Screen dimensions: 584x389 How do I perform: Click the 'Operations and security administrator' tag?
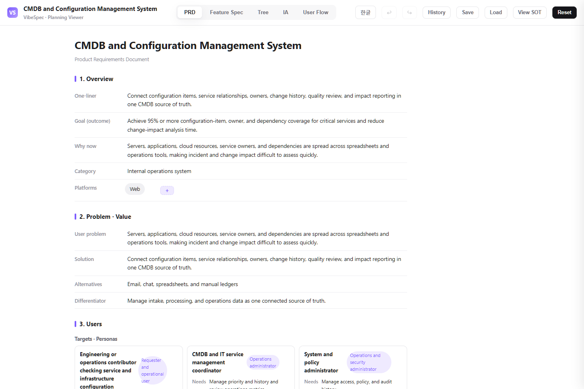[369, 363]
